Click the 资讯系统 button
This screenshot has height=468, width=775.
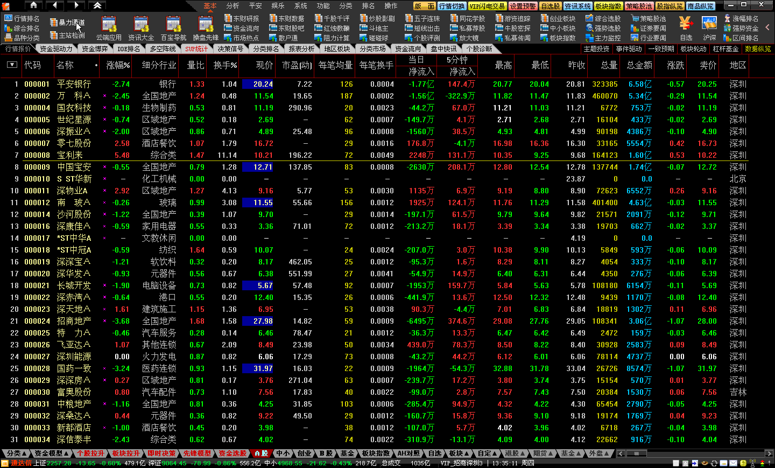(577, 6)
